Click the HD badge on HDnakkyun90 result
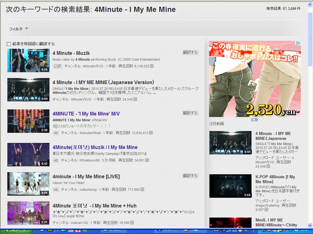 point(56,160)
